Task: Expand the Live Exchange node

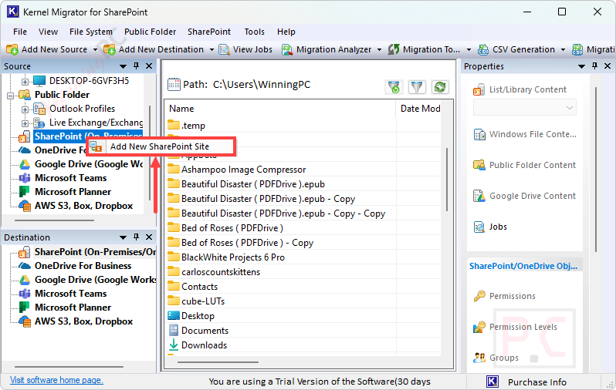Action: coord(25,123)
